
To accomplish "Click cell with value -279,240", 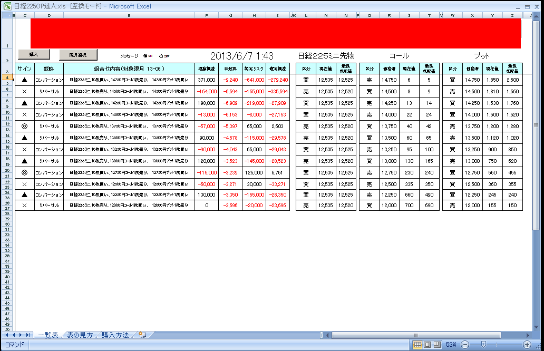I will (278, 80).
